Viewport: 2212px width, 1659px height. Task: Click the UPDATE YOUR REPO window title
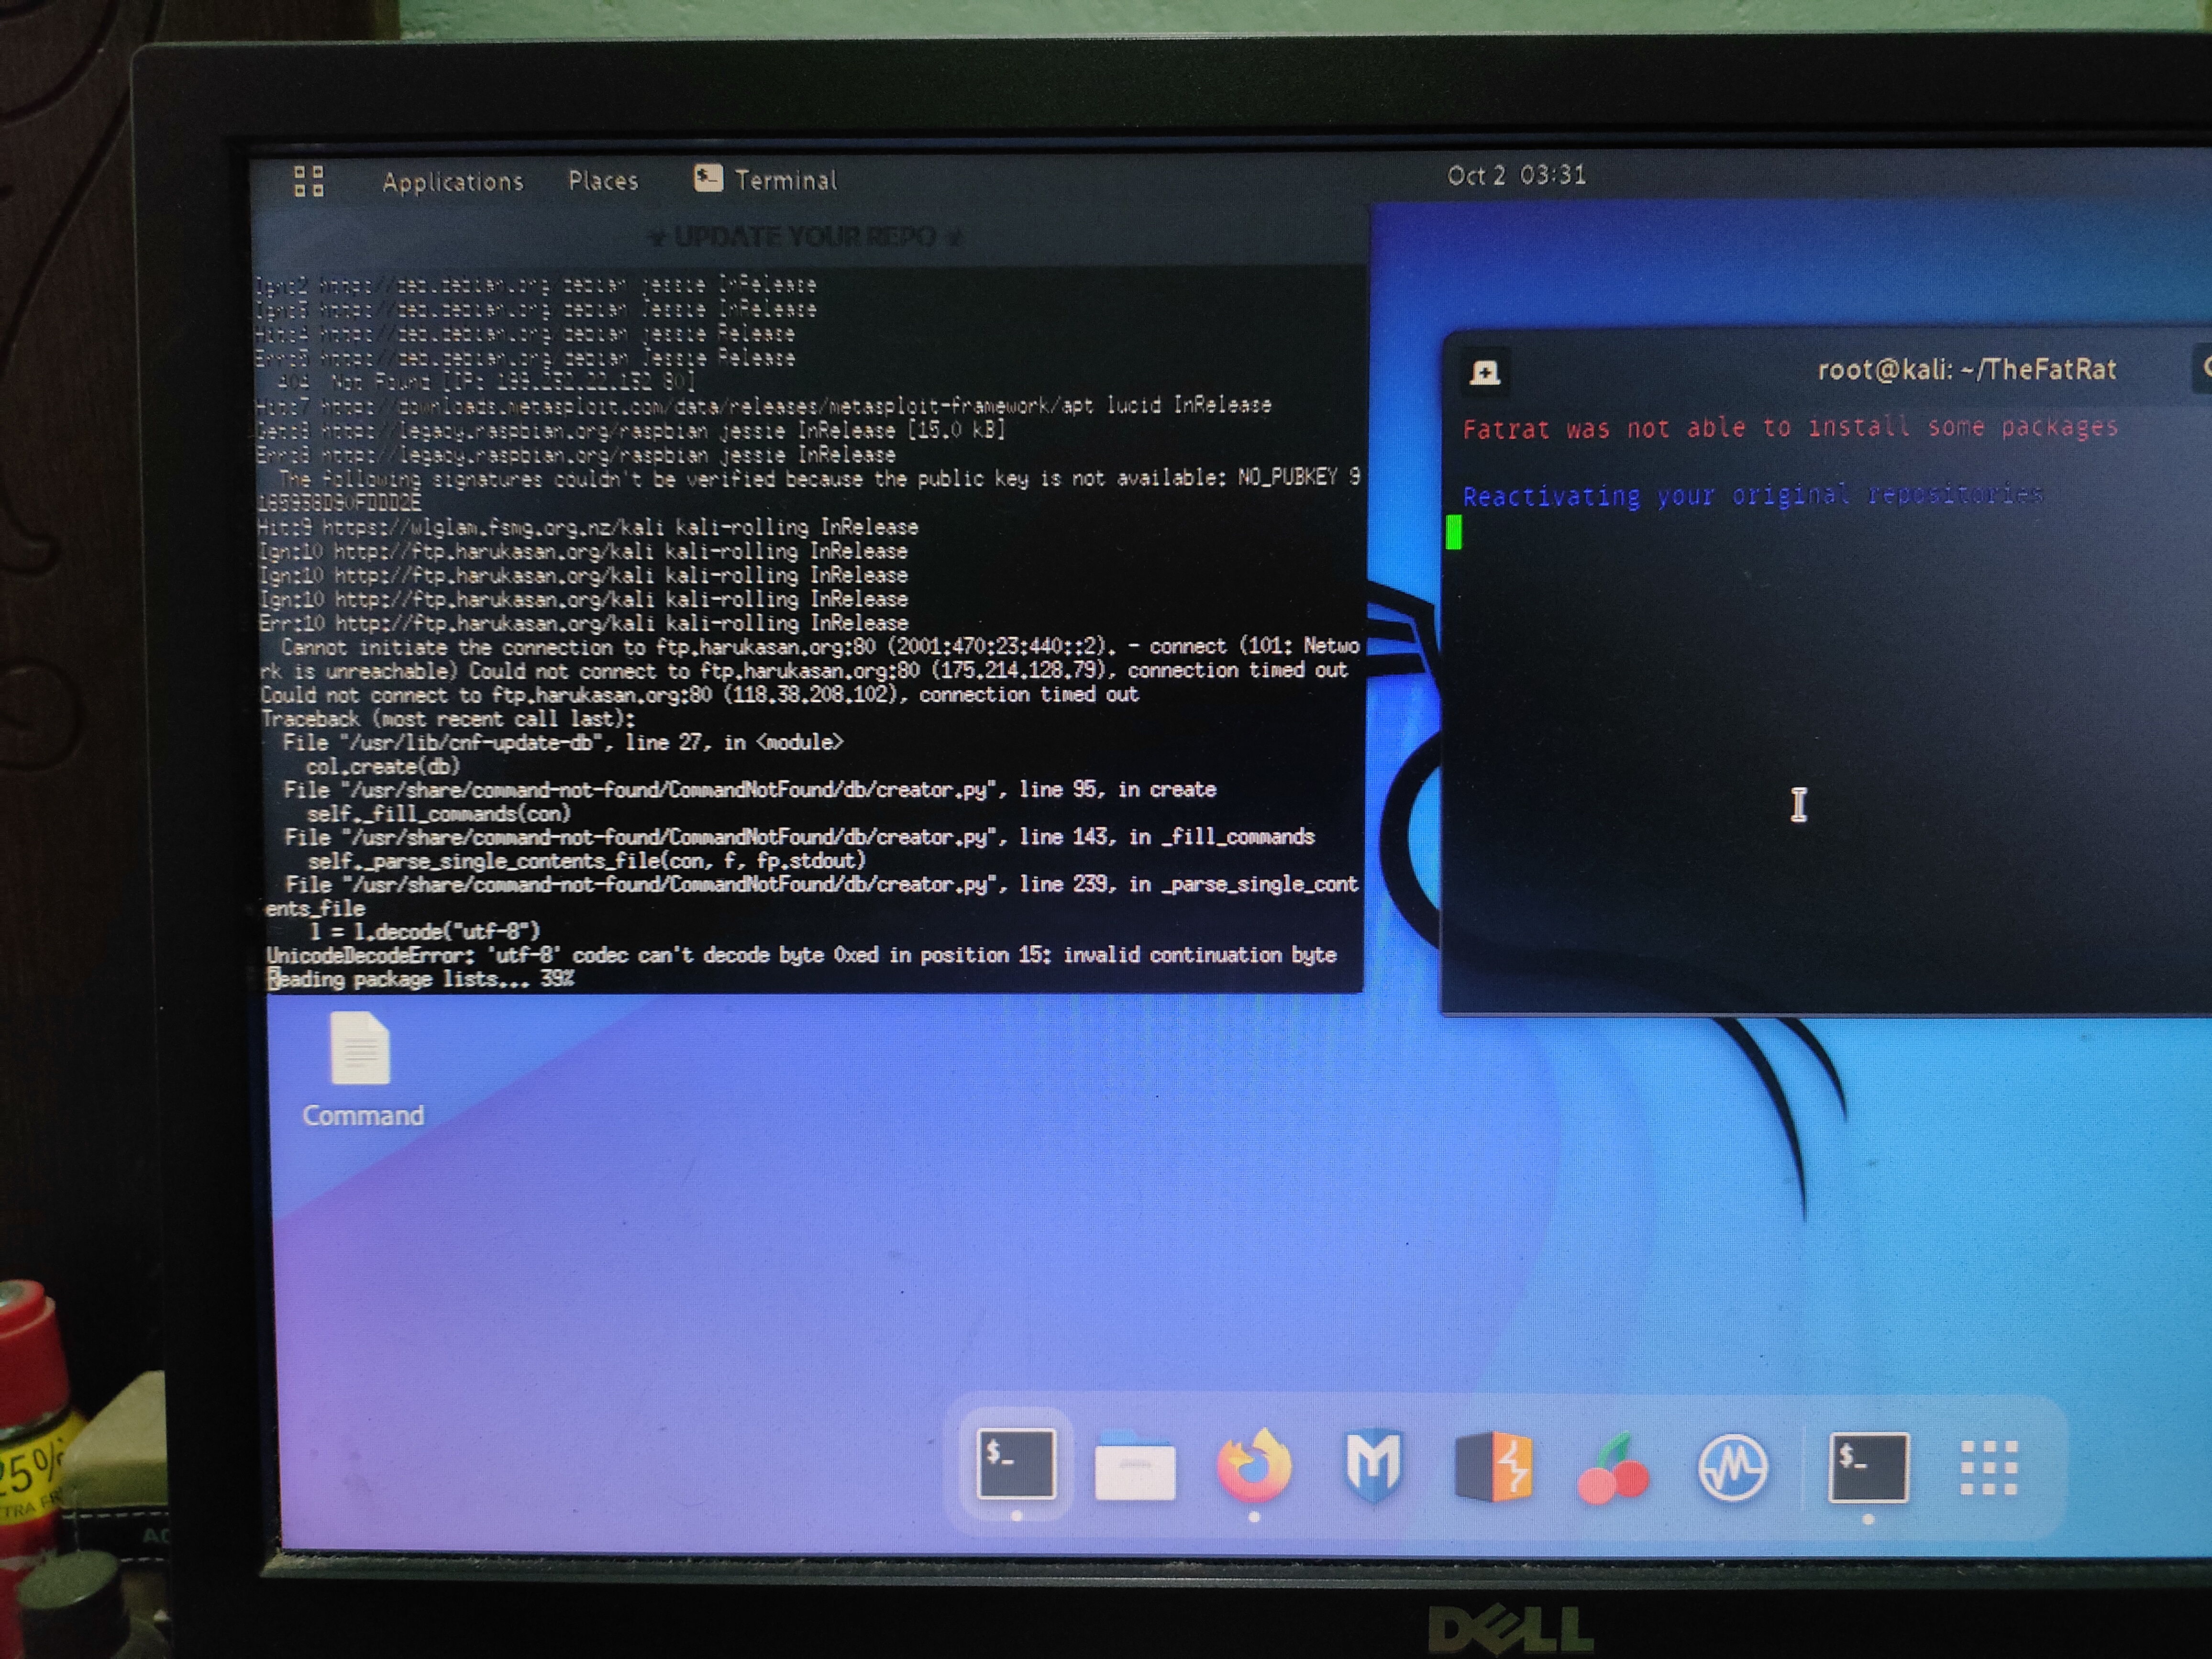(x=806, y=237)
